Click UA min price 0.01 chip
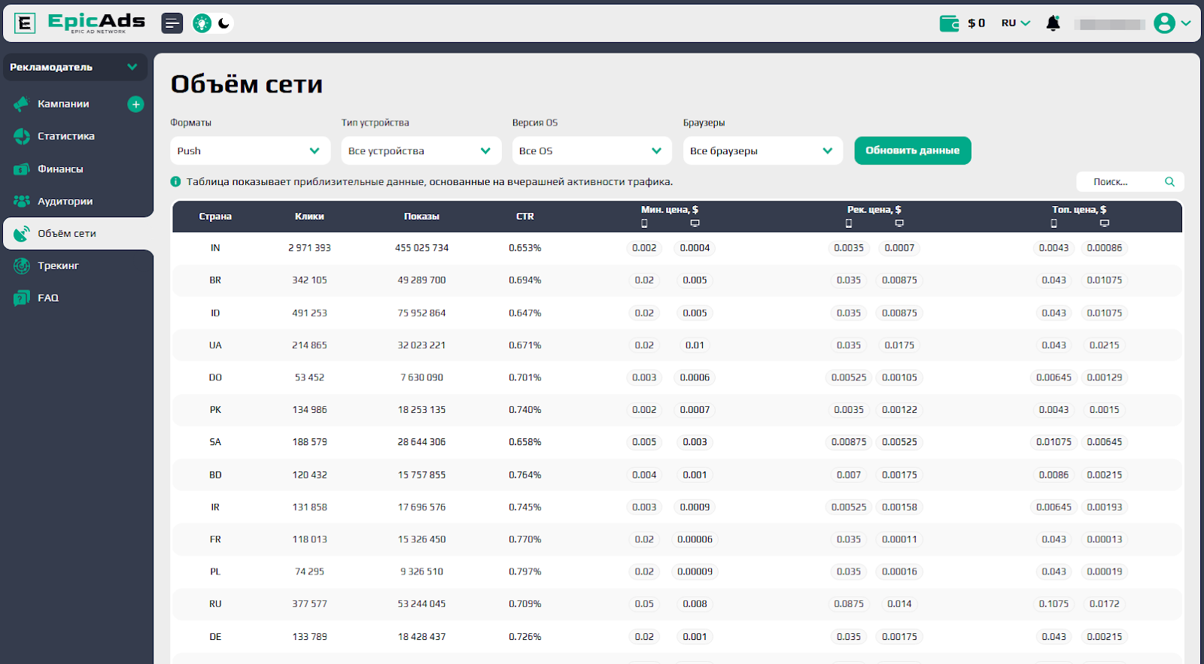The height and width of the screenshot is (664, 1204). tap(695, 345)
